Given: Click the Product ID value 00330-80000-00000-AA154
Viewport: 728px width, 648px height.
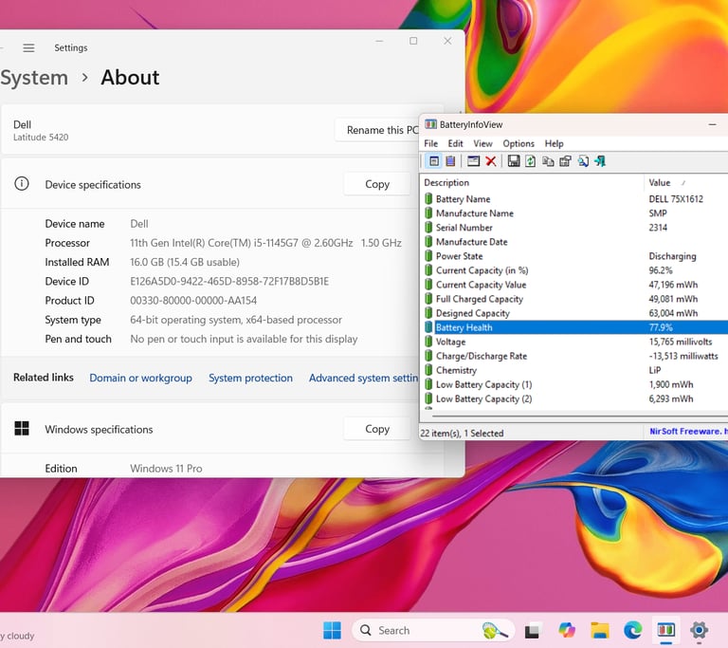Looking at the screenshot, I should coord(193,301).
